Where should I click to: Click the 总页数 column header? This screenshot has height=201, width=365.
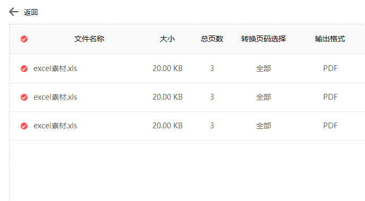212,39
